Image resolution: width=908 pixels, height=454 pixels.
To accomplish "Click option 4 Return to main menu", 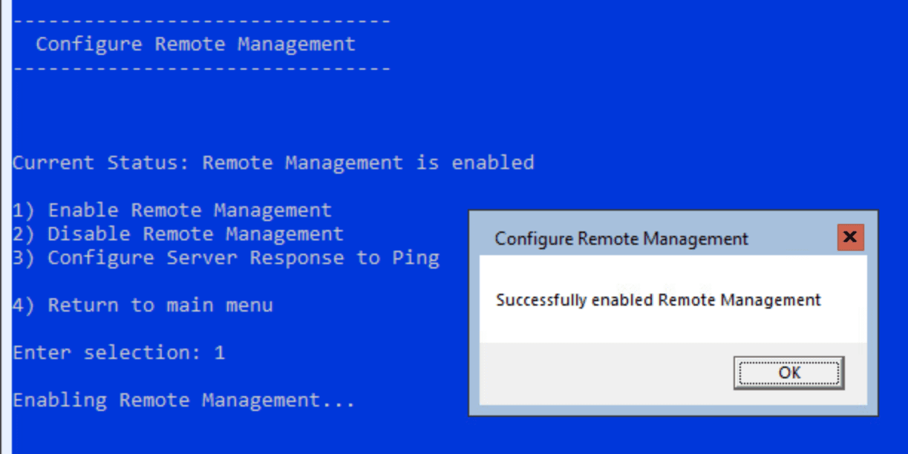I will point(142,305).
